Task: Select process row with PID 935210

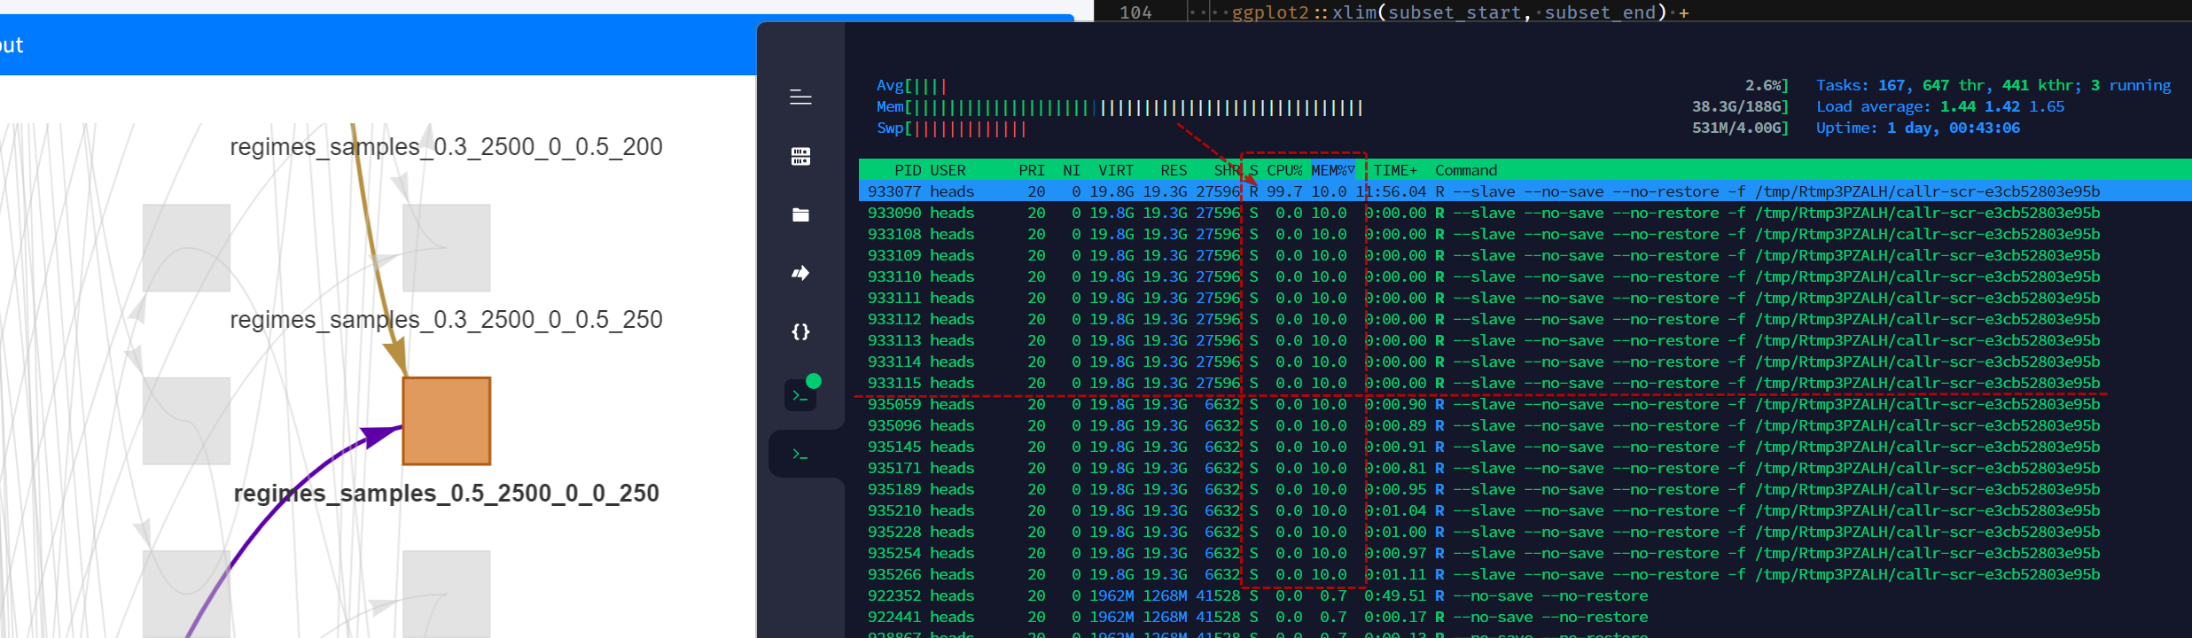Action: [1525, 510]
